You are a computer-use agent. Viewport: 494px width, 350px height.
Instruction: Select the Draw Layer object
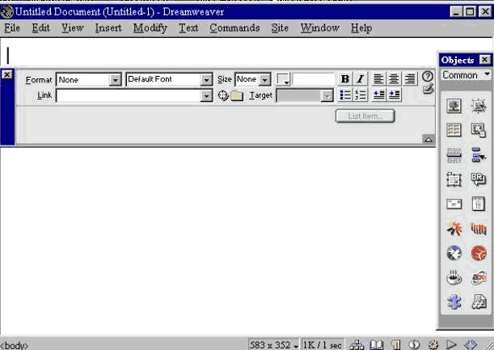point(454,179)
